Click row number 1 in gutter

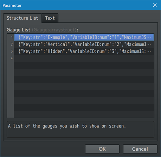click(12, 37)
